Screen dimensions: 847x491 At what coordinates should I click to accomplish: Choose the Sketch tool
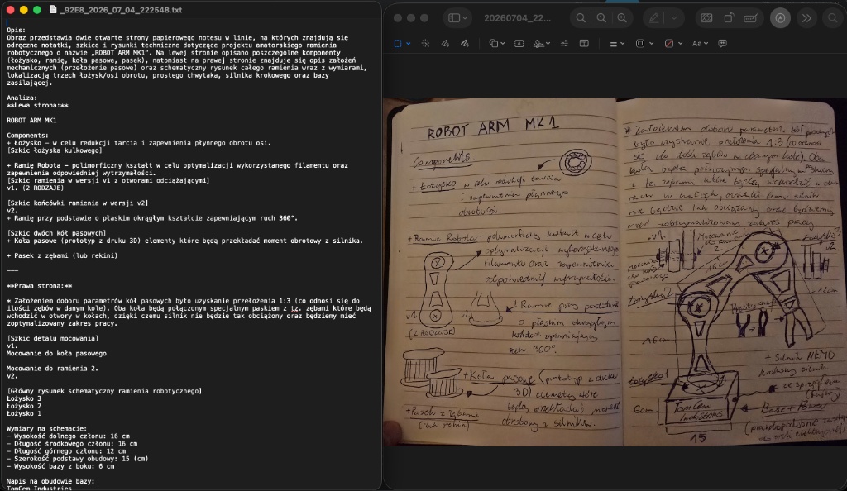pyautogui.click(x=445, y=43)
